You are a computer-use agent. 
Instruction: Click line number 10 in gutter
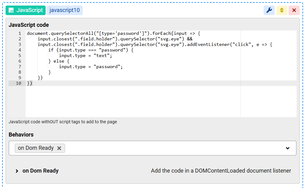point(18,83)
